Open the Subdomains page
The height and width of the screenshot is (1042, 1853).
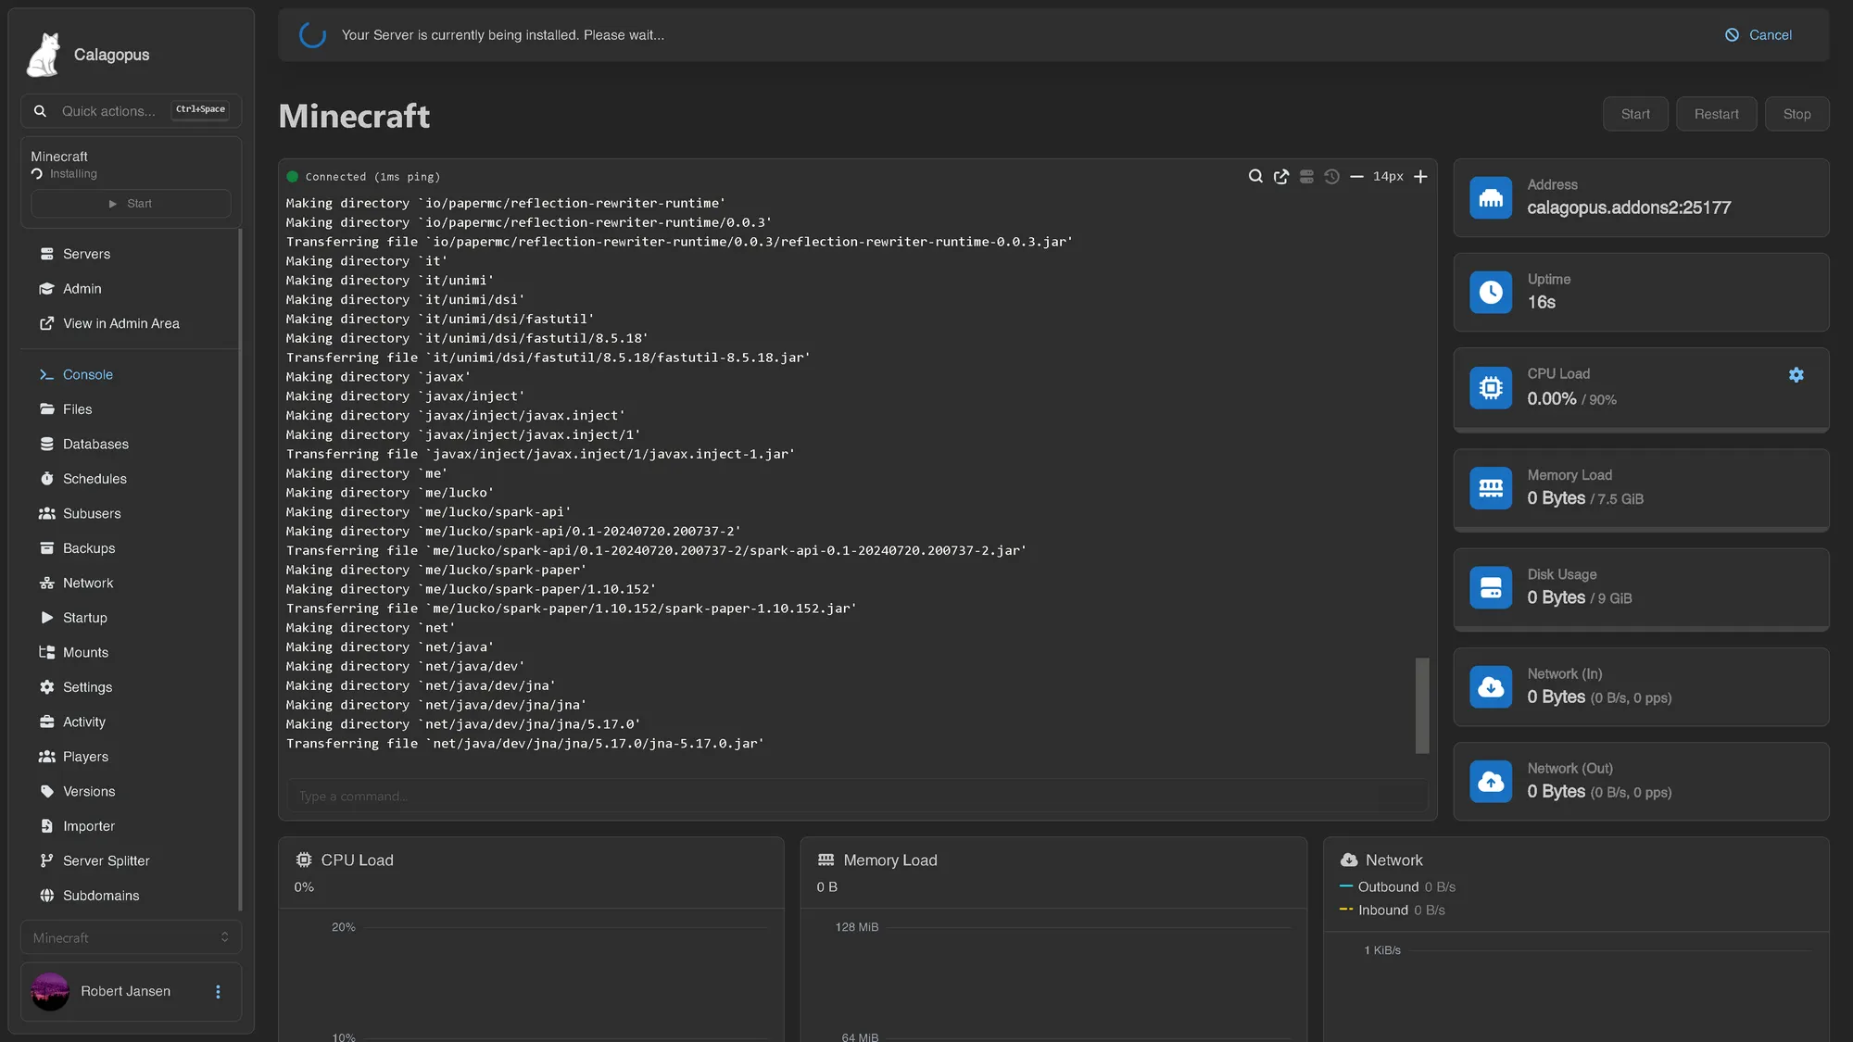131,896
